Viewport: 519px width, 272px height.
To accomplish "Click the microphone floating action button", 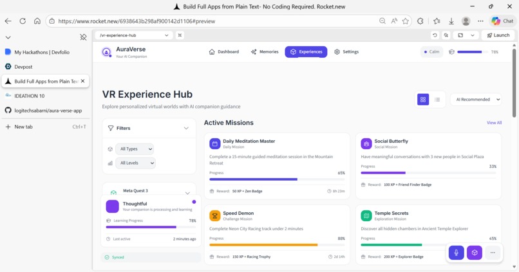I will pyautogui.click(x=456, y=253).
